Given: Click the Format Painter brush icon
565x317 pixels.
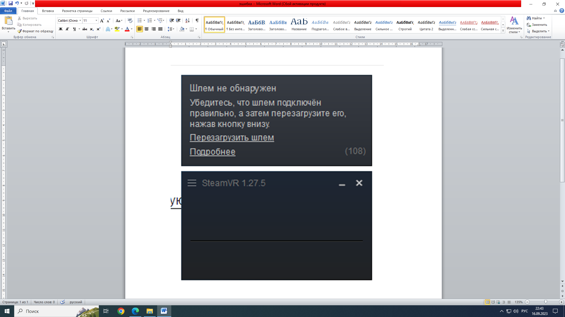Looking at the screenshot, I should point(19,31).
